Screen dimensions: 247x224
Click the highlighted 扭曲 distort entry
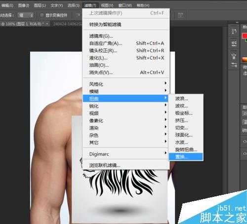(x=125, y=99)
